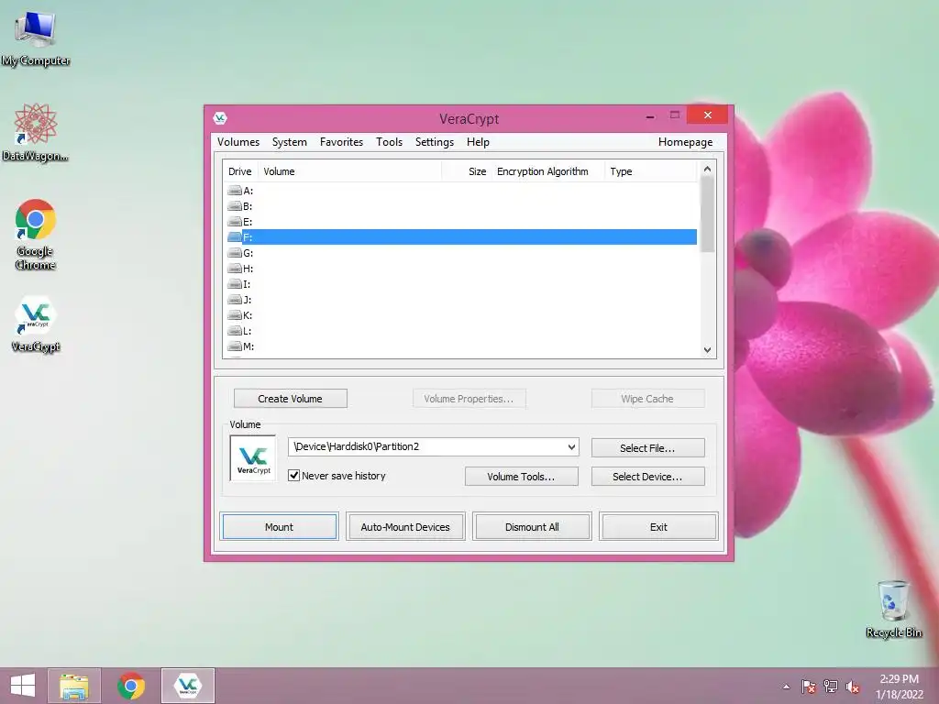Viewport: 939px width, 704px height.
Task: Open network tray icon
Action: coord(831,687)
